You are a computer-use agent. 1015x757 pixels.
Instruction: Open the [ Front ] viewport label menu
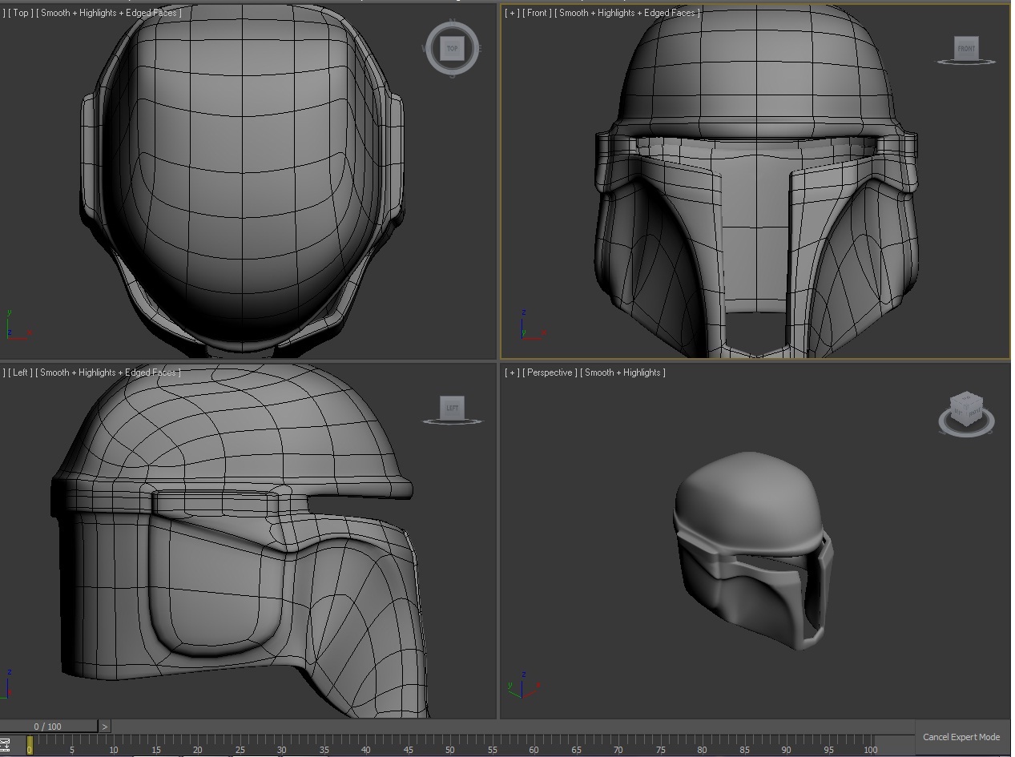537,13
